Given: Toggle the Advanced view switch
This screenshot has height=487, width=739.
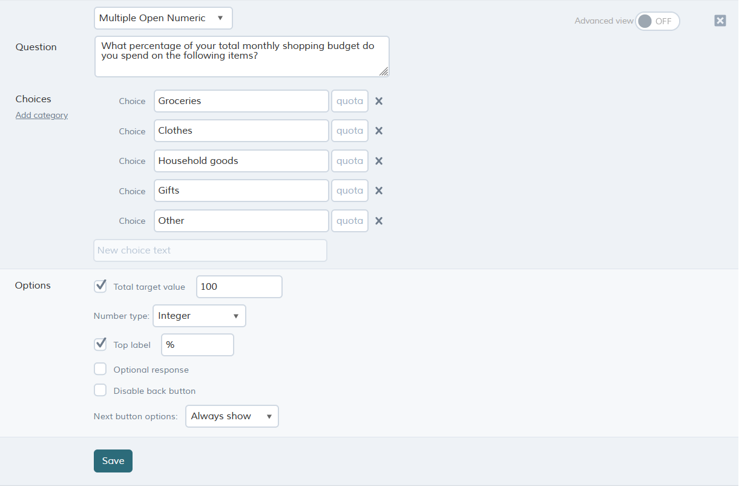Looking at the screenshot, I should pos(657,21).
